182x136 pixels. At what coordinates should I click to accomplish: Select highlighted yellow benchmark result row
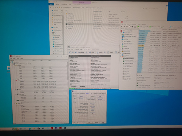(x=160, y=46)
